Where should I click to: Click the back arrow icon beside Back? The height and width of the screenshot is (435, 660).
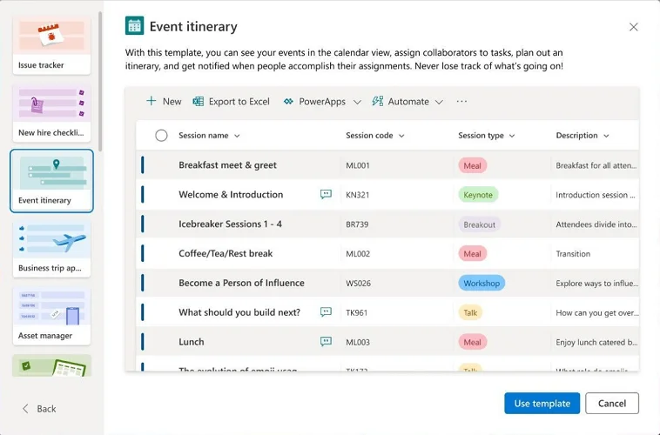[25, 409]
